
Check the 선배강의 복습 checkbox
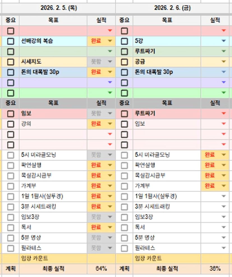click(11, 41)
